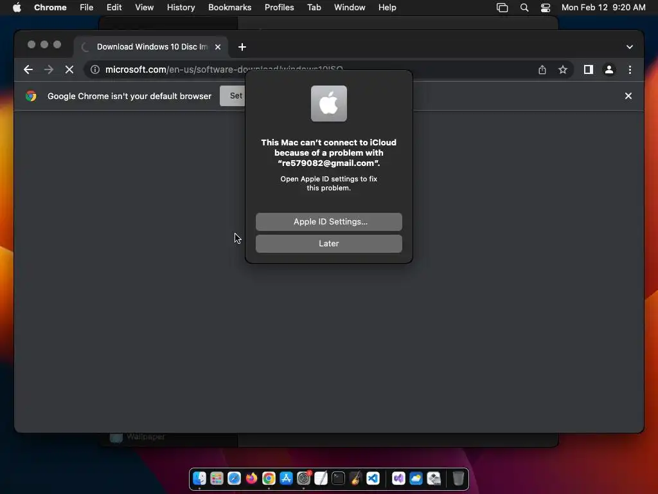The height and width of the screenshot is (494, 658).
Task: Open Launchpad from the Dock
Action: tap(217, 479)
